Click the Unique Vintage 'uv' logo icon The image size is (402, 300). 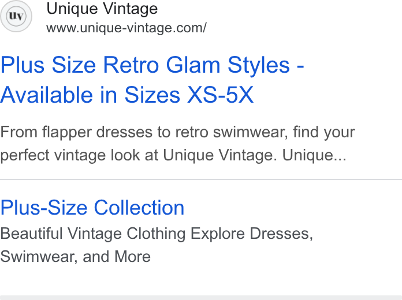click(x=16, y=16)
